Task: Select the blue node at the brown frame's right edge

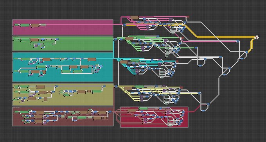Action: pos(110,112)
